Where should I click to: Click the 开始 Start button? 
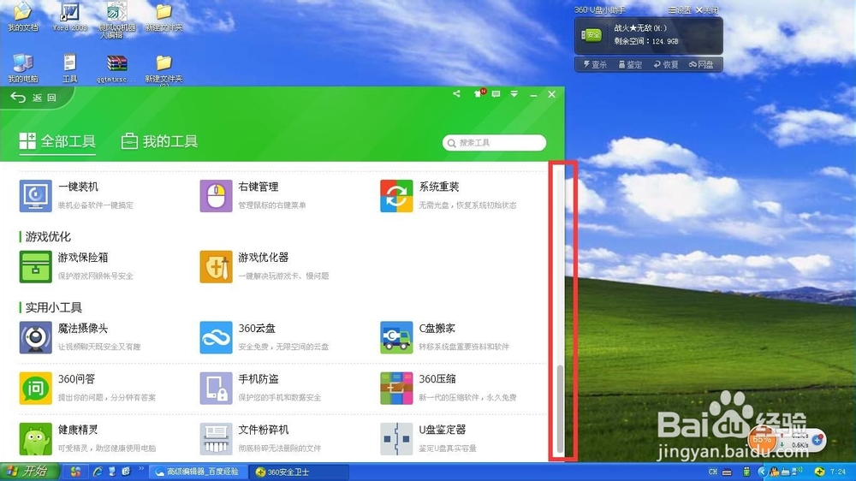click(x=28, y=472)
